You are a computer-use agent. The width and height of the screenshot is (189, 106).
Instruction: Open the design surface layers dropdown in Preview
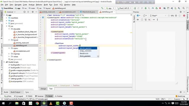(139, 16)
